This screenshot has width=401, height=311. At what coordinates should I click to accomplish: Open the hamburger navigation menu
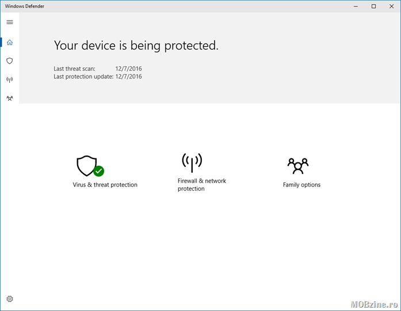10,22
